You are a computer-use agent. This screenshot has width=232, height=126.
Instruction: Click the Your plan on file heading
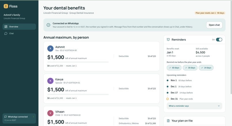pos(182,121)
